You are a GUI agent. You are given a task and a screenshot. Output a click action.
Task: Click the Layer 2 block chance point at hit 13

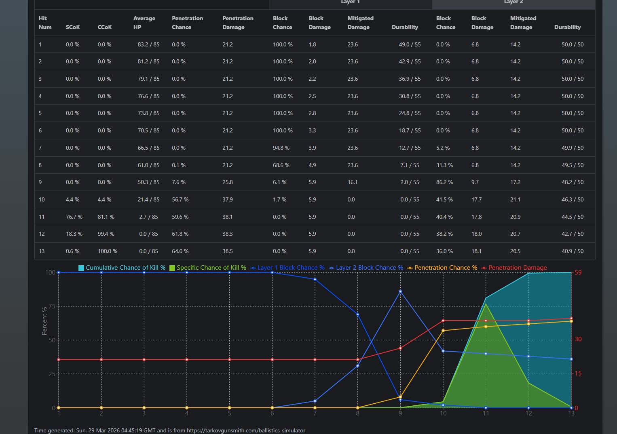[571, 359]
